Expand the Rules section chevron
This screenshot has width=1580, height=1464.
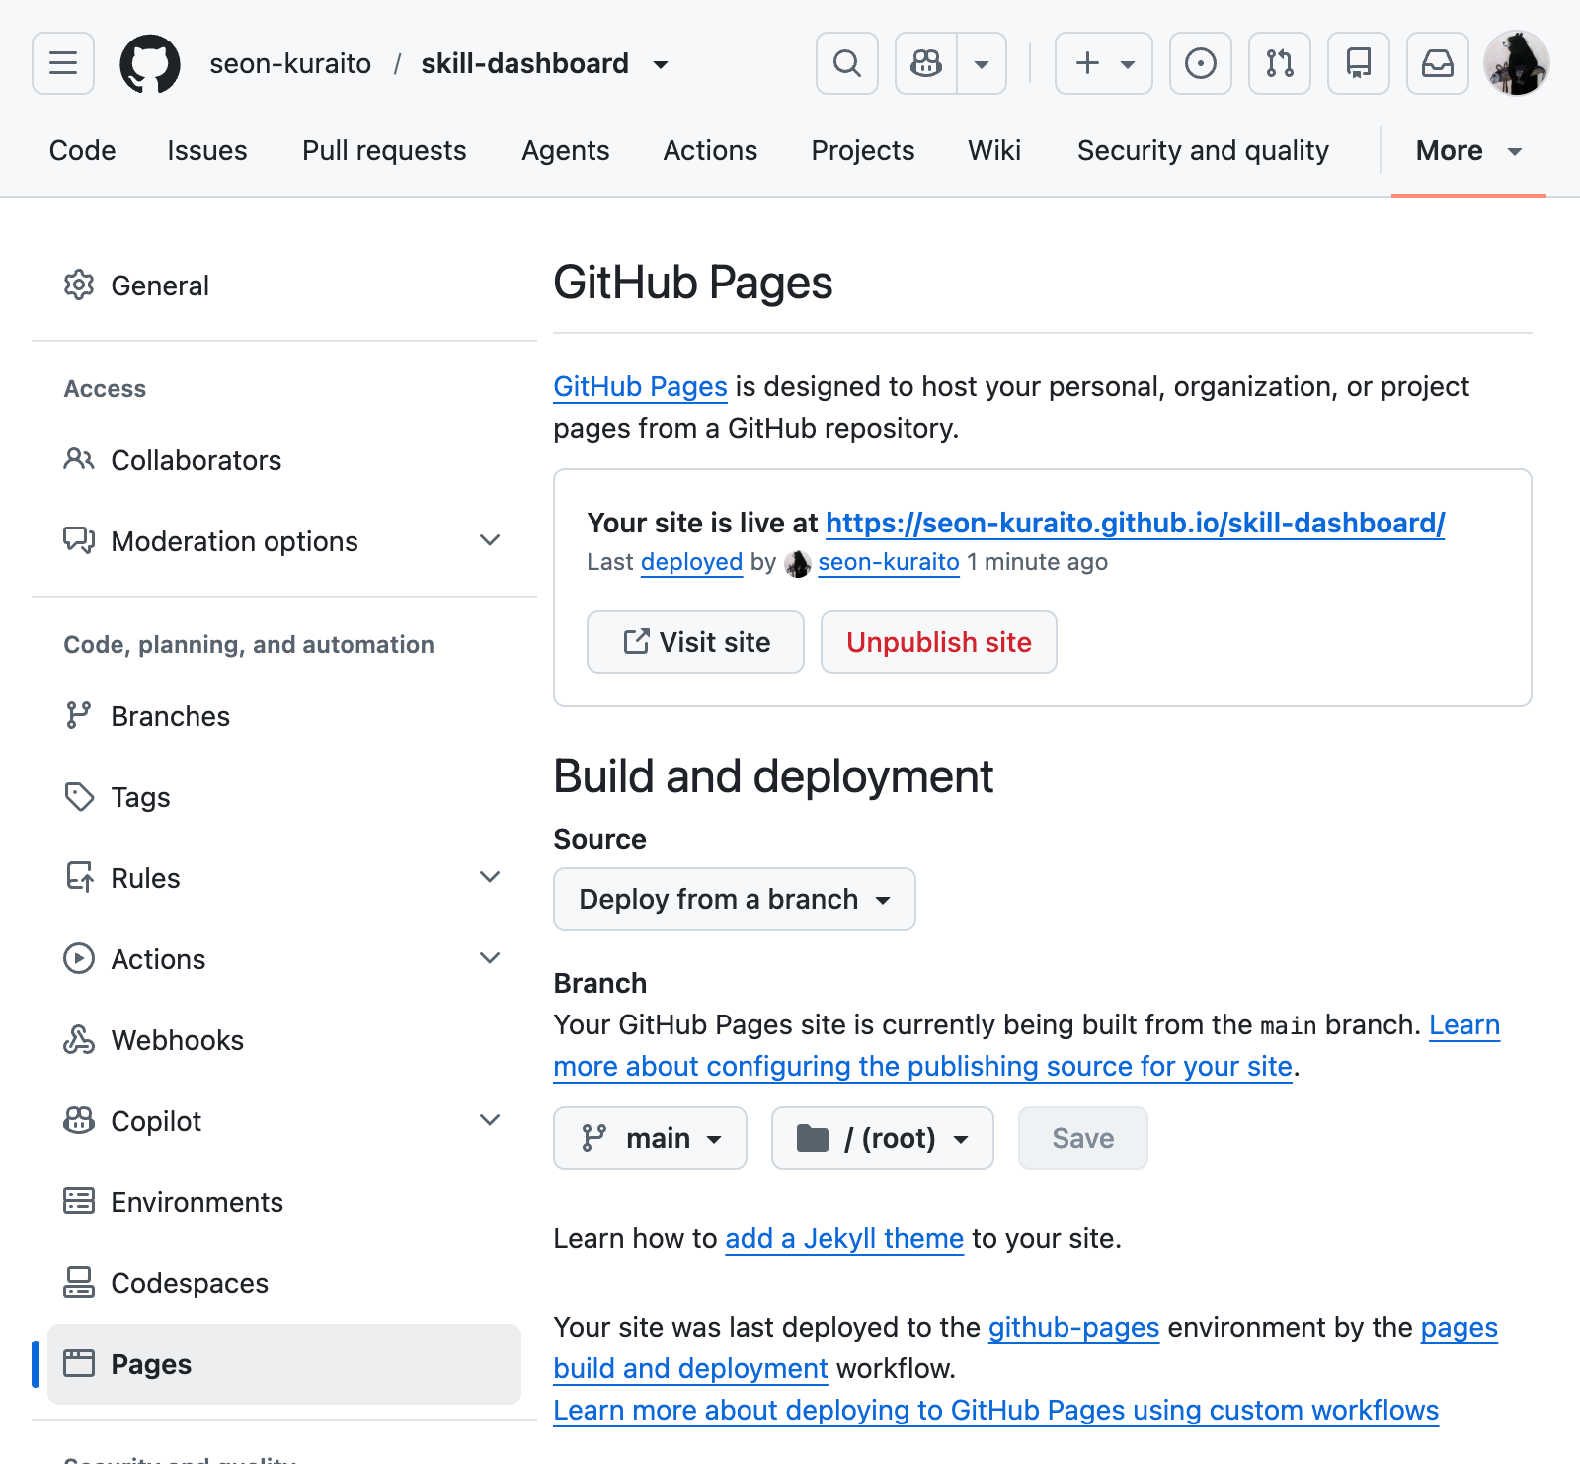click(490, 877)
